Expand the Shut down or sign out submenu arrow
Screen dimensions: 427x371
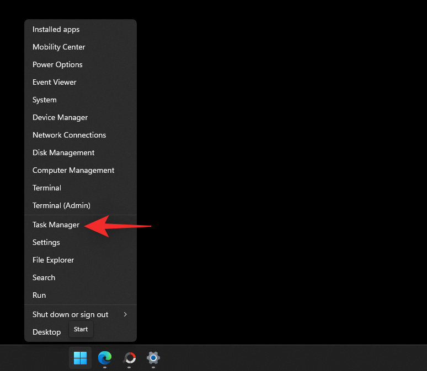pos(125,314)
